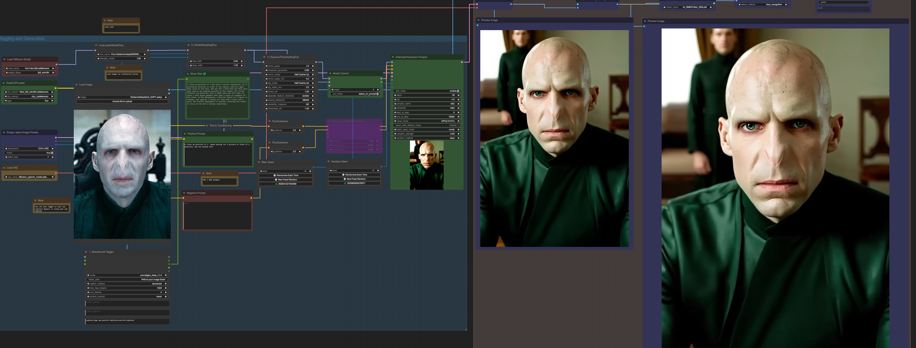916x348 pixels.
Task: Open the image file selector in Load Image
Action: point(122,97)
